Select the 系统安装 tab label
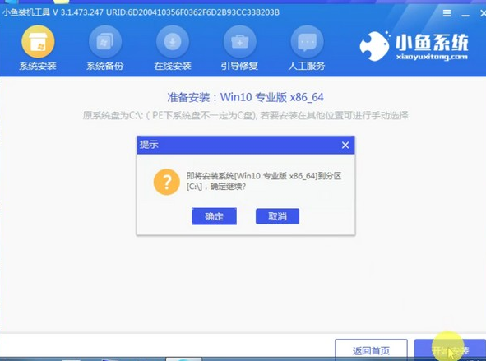The height and width of the screenshot is (361, 486). [38, 66]
